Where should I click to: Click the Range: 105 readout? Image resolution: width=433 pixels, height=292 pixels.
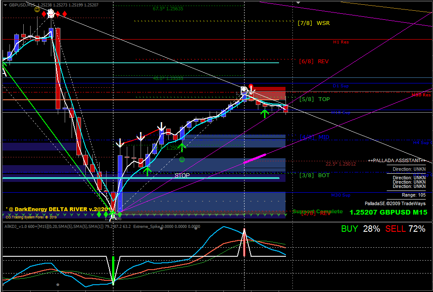(x=414, y=195)
